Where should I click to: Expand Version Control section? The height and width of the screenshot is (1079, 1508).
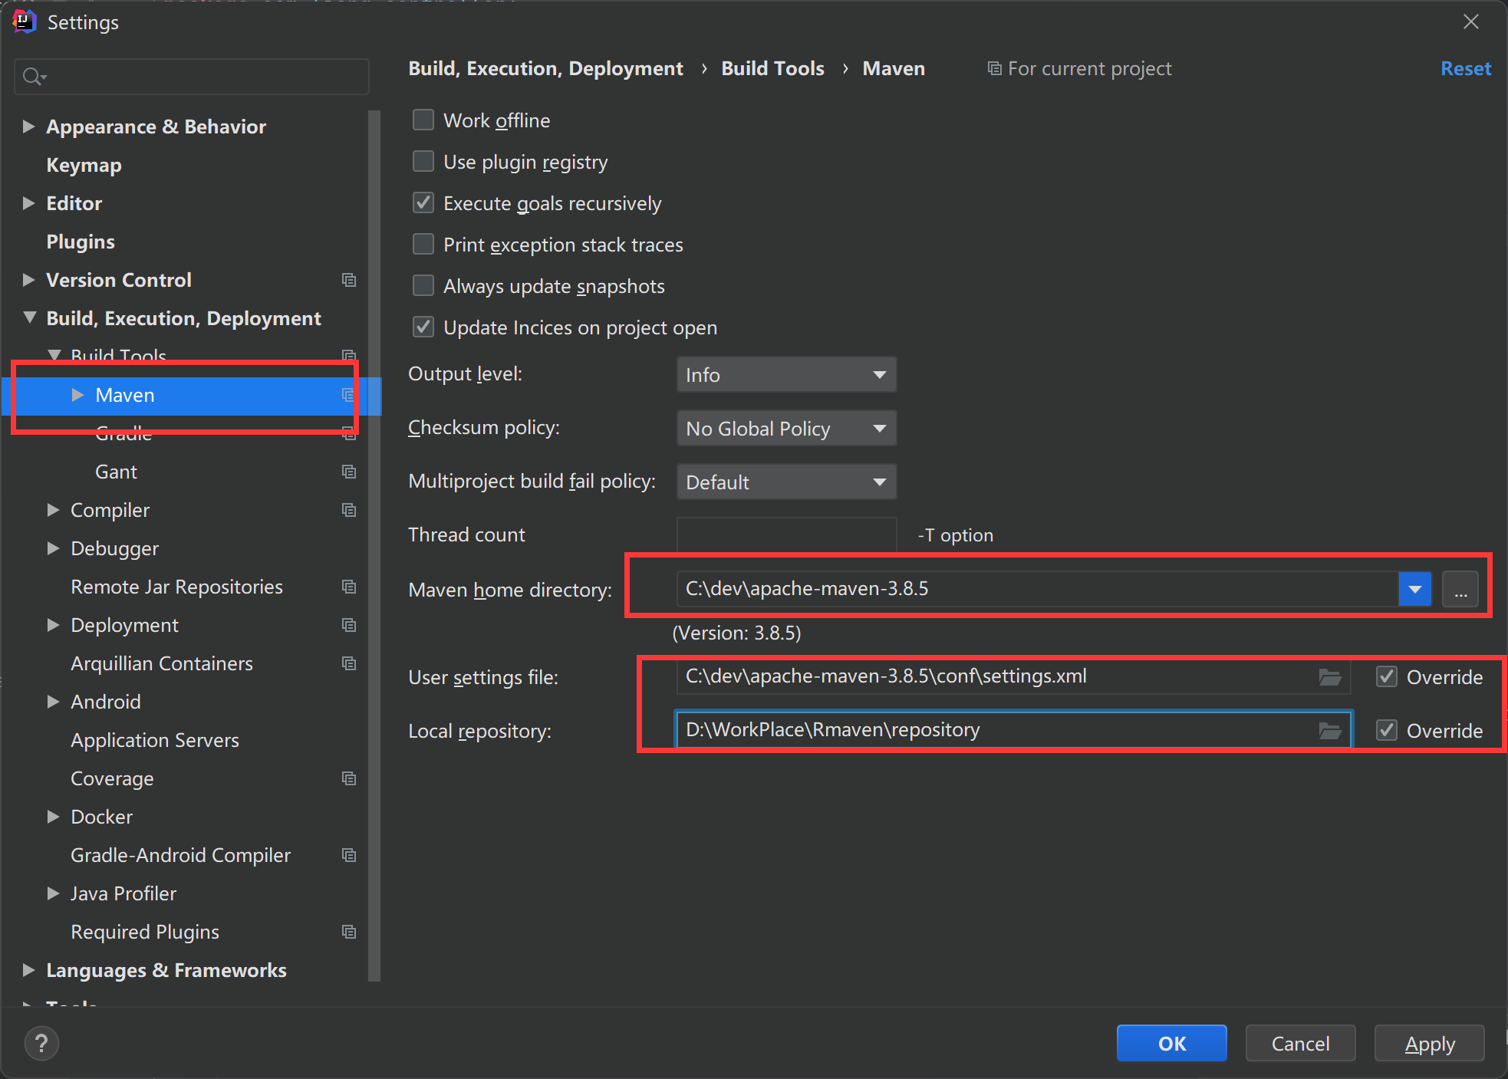point(28,280)
